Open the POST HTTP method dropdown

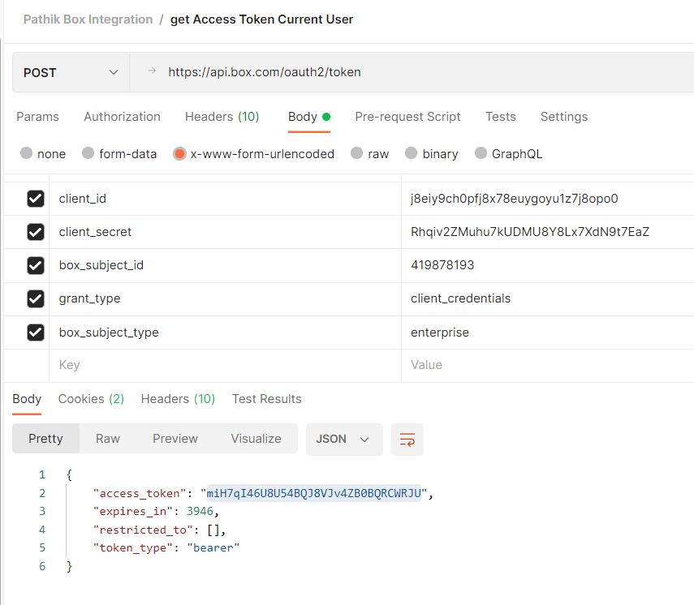[x=71, y=72]
